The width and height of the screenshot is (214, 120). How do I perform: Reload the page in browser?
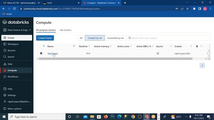coord(14,9)
